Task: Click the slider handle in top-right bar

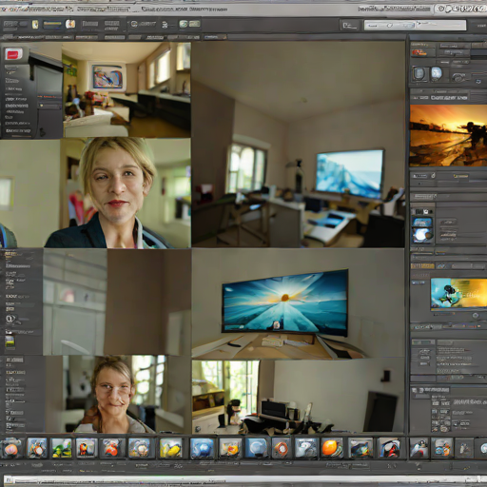Action: (390, 26)
